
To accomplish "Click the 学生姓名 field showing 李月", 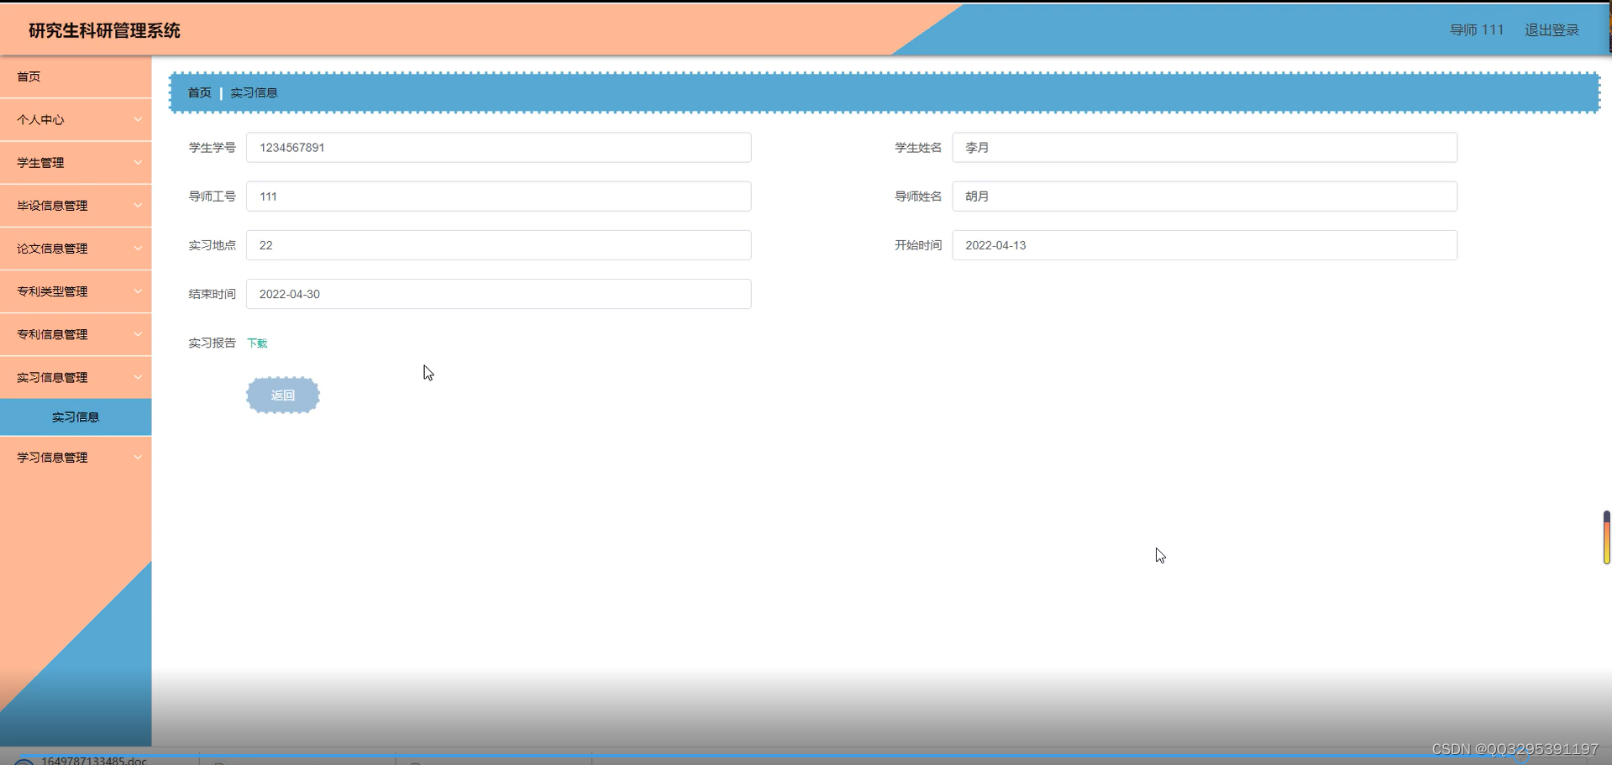I will [1205, 148].
